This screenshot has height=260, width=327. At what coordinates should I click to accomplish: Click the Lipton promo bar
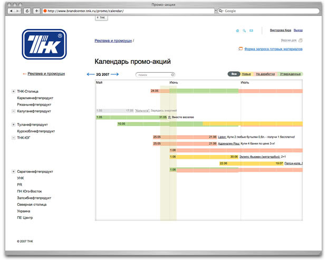[x=222, y=137]
